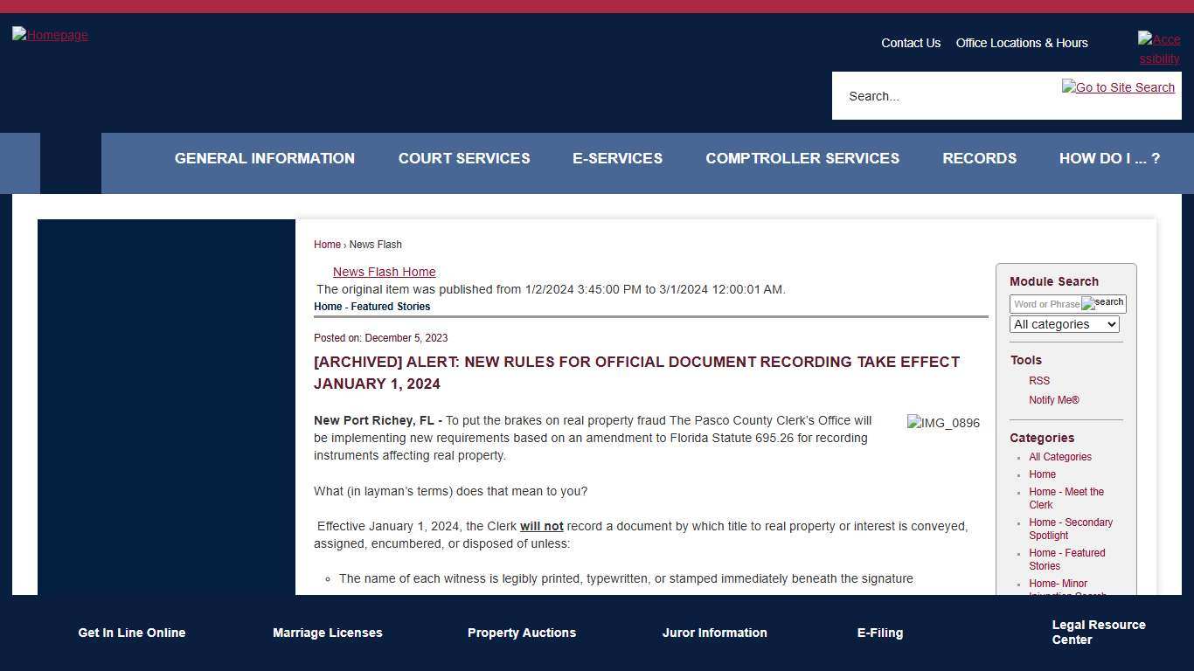This screenshot has height=671, width=1194.
Task: Open Legal Resource Center quick link
Action: [x=1099, y=633]
